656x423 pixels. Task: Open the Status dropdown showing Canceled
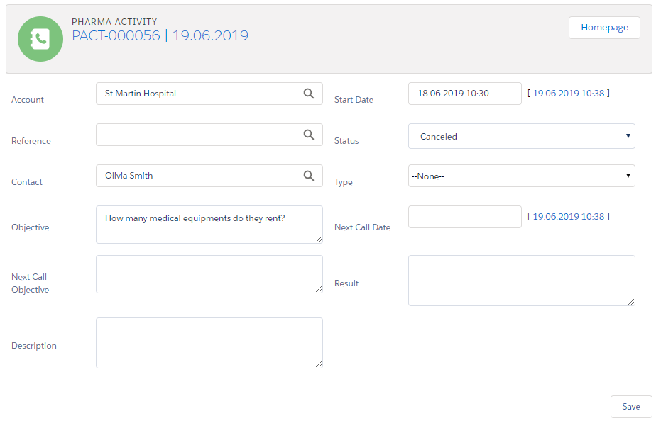point(521,136)
